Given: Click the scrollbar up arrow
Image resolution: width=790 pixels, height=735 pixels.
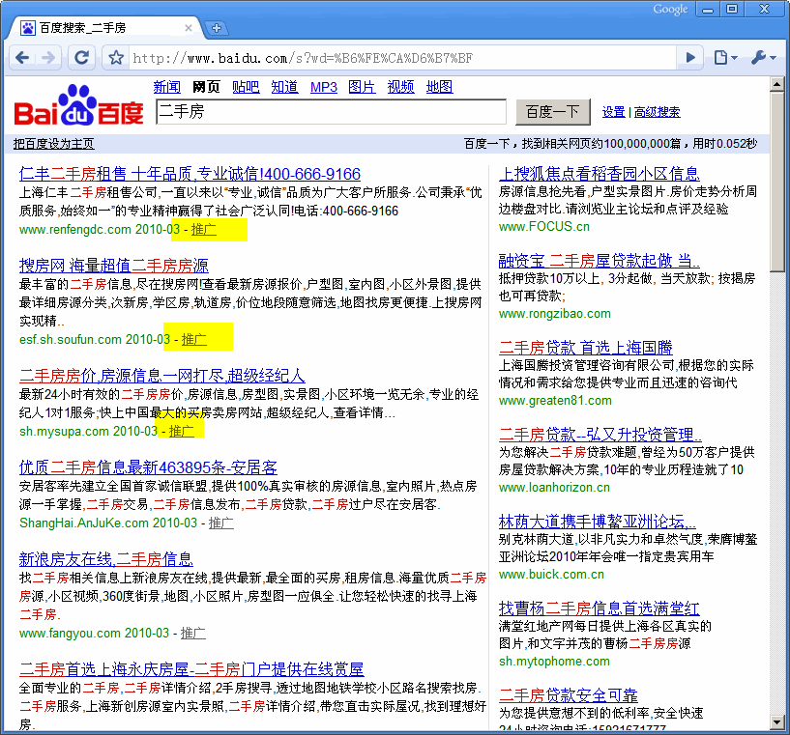Looking at the screenshot, I should pos(776,84).
